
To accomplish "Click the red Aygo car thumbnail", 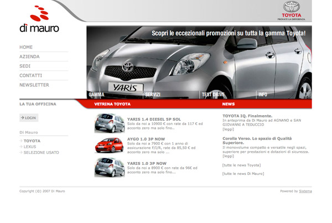I will click(110, 145).
